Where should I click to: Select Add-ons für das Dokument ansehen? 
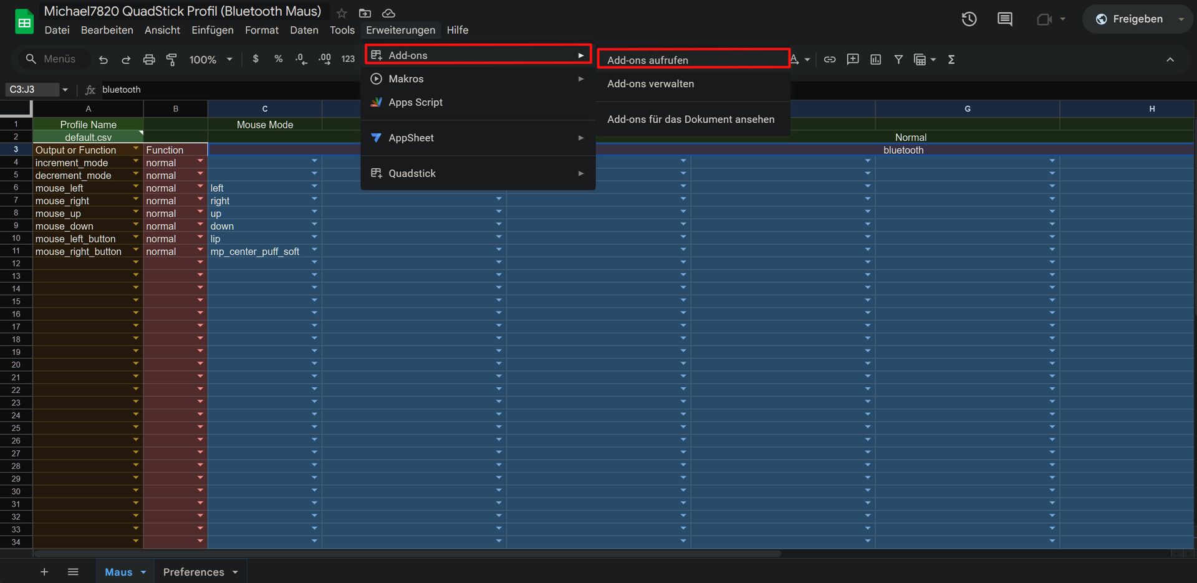pos(693,119)
